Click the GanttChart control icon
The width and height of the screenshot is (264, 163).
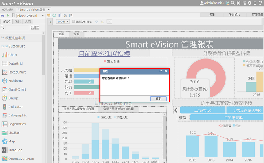pos(5,89)
